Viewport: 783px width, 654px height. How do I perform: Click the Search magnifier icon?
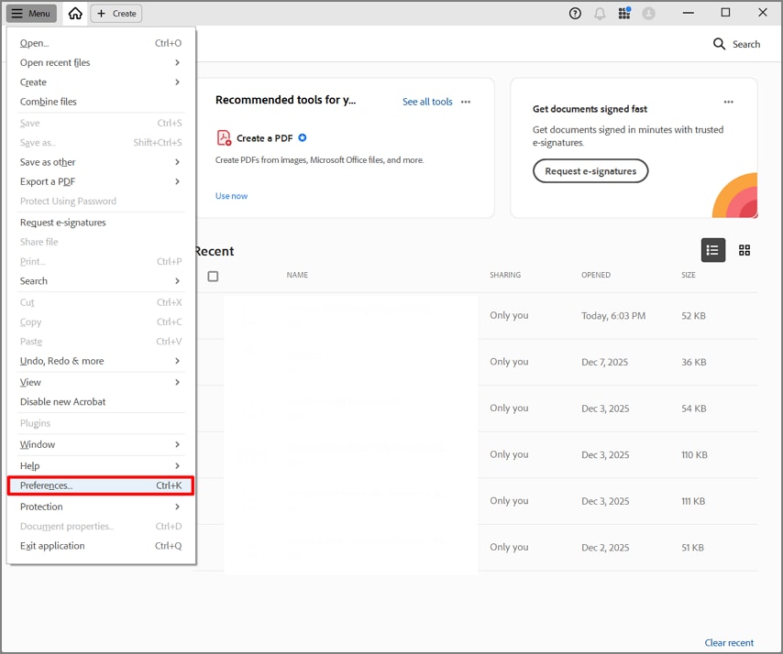[x=719, y=44]
